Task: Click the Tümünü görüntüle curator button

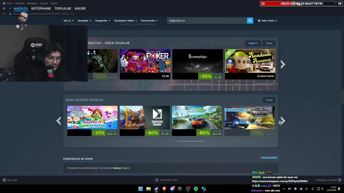Action: click(269, 158)
